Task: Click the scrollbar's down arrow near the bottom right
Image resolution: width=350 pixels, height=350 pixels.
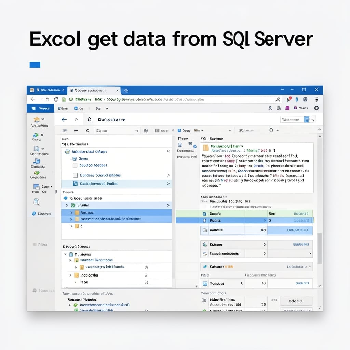Action: tap(320, 286)
